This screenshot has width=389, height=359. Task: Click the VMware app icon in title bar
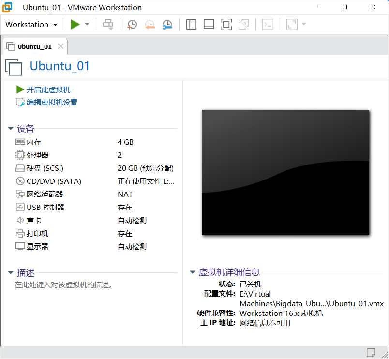(x=7, y=7)
